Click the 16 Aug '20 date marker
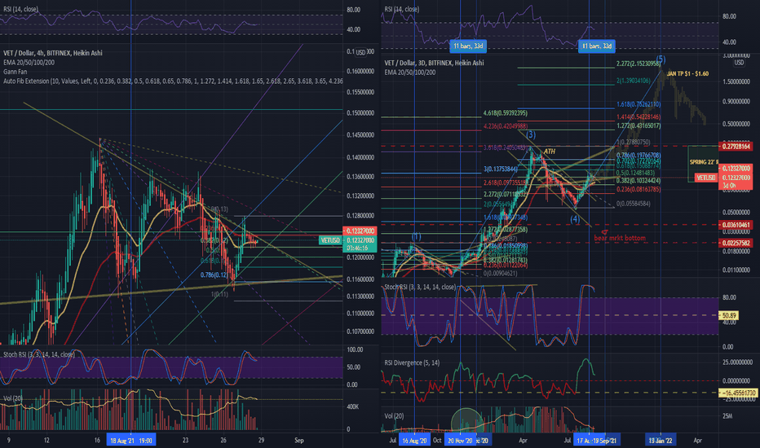The height and width of the screenshot is (448, 760). (x=414, y=440)
